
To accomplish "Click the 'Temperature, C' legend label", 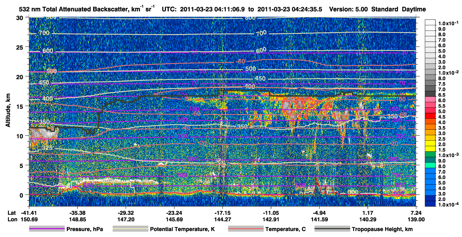I will point(285,229).
